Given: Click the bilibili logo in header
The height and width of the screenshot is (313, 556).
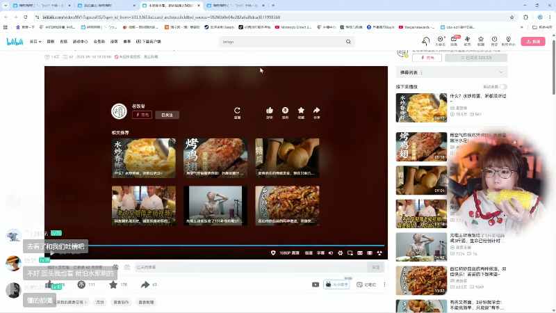Looking at the screenshot, I should (x=15, y=42).
